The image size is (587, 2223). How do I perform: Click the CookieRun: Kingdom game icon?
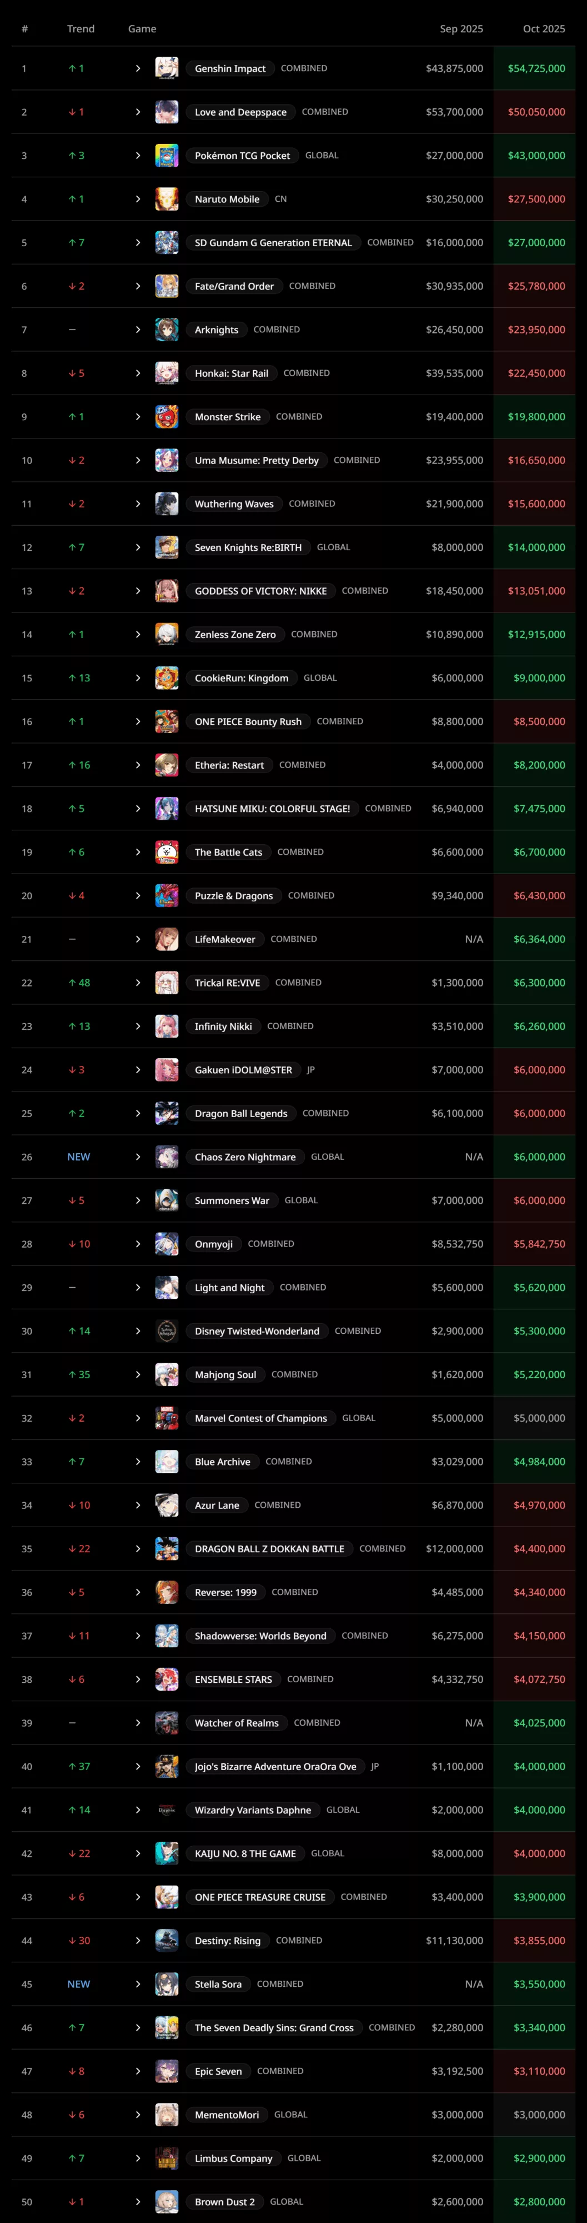tap(167, 678)
